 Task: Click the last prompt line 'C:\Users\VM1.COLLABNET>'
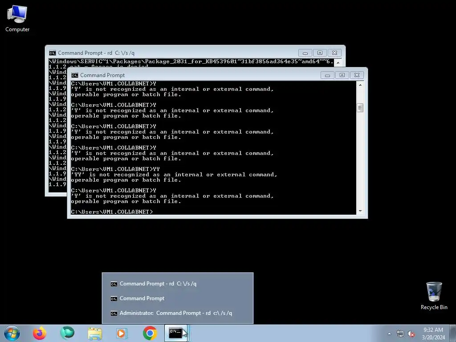coord(112,212)
